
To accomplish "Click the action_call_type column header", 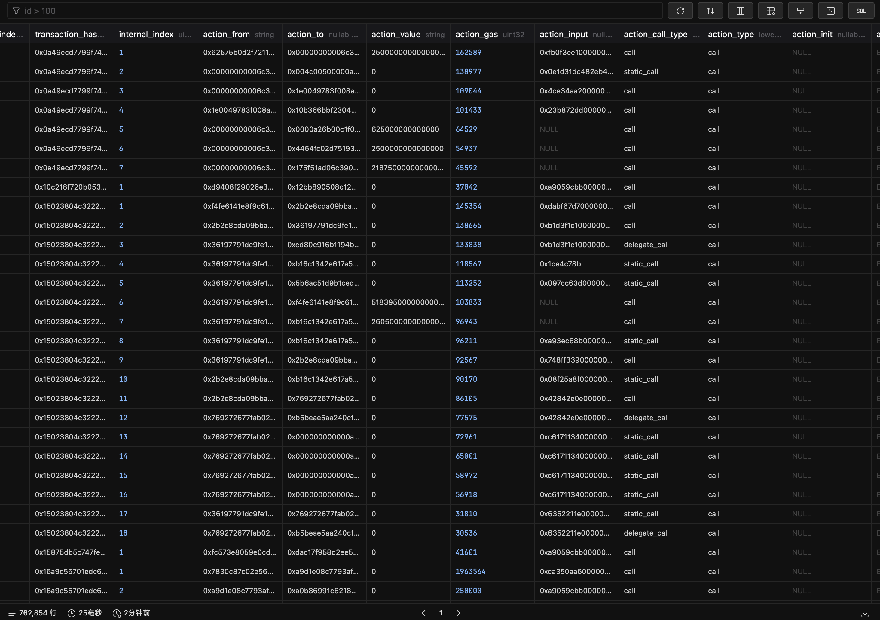I will (655, 35).
